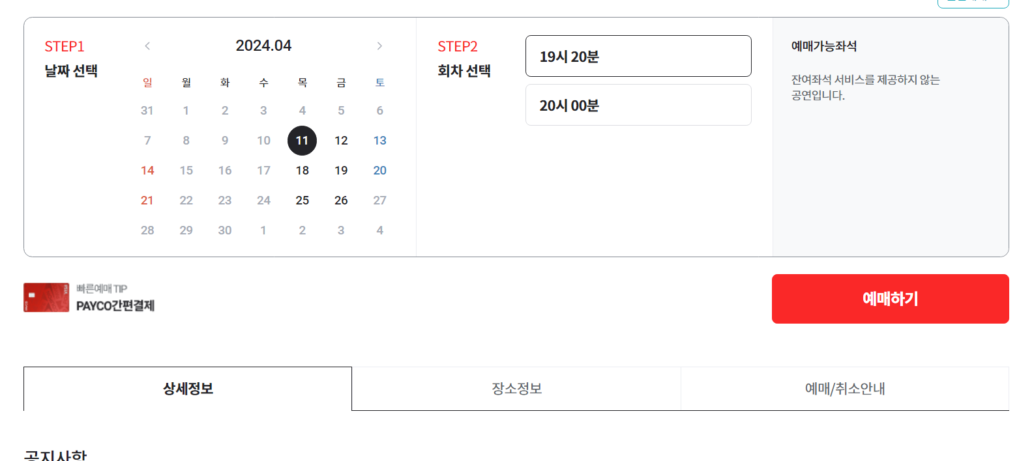
Task: Click the 2024.04 month header
Action: (263, 46)
